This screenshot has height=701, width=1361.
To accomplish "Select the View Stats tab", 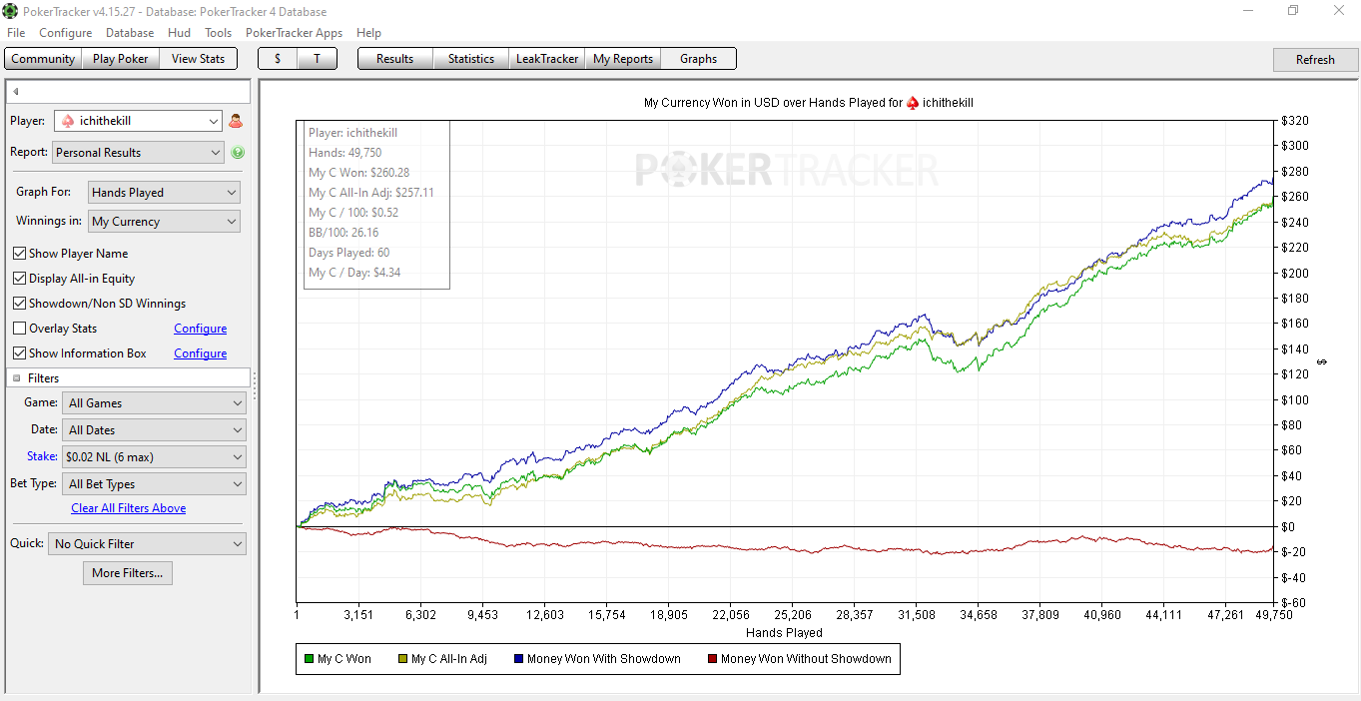I will [199, 59].
